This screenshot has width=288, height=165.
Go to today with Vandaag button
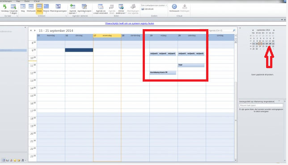tap(4, 9)
